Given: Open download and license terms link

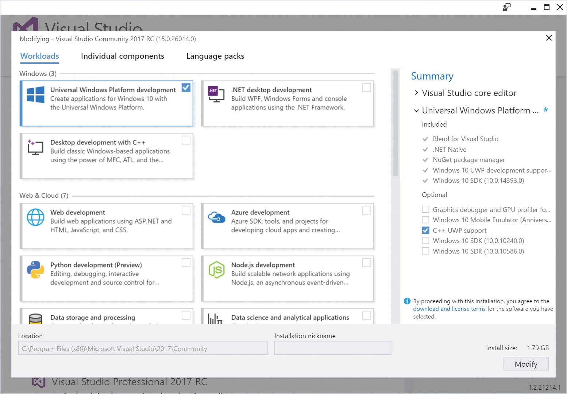Looking at the screenshot, I should click(449, 309).
